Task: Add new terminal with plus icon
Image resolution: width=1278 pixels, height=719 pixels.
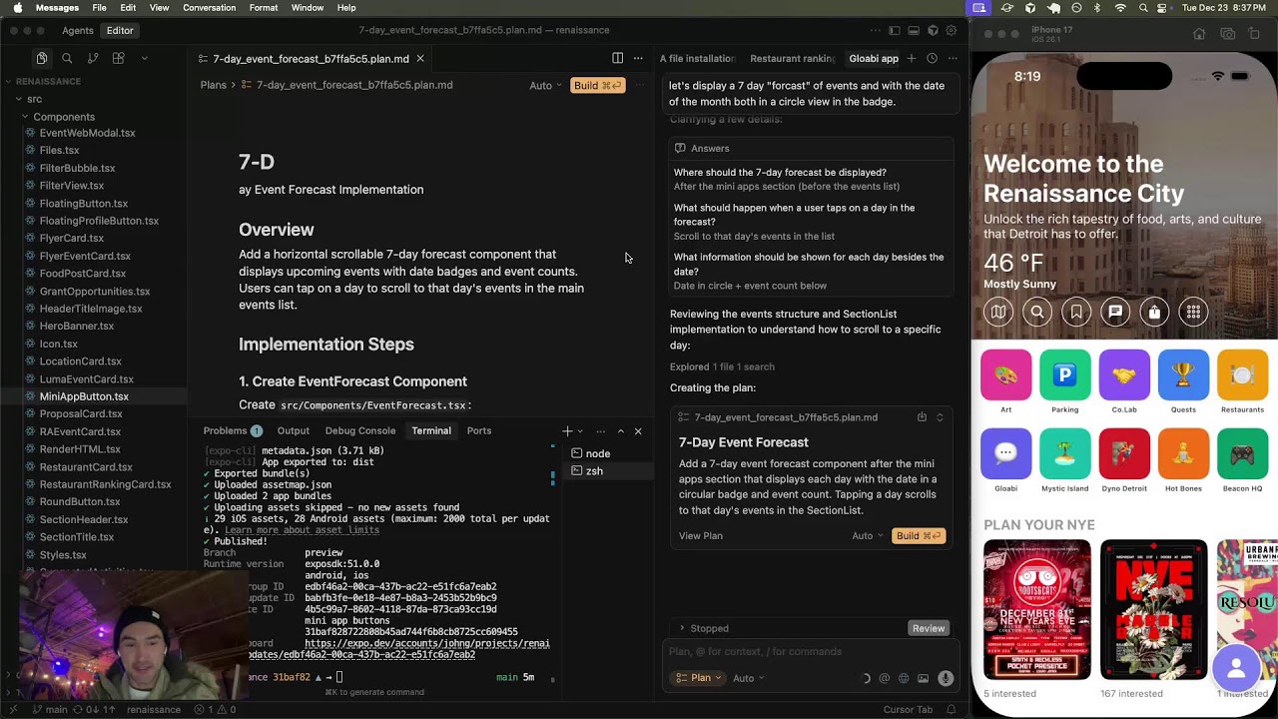Action: click(567, 430)
